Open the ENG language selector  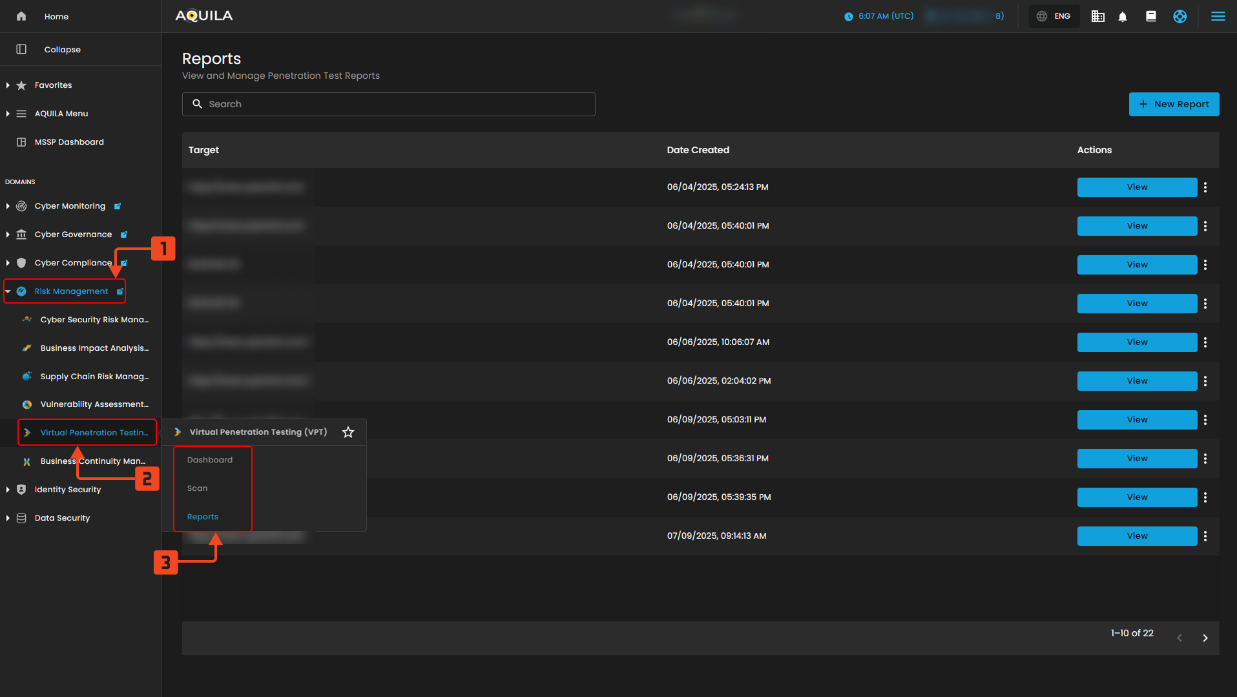(1054, 17)
